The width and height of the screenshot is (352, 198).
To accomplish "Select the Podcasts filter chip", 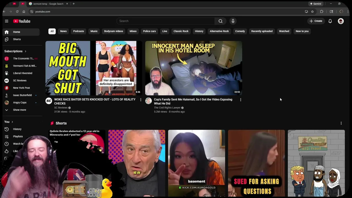I will 79,31.
